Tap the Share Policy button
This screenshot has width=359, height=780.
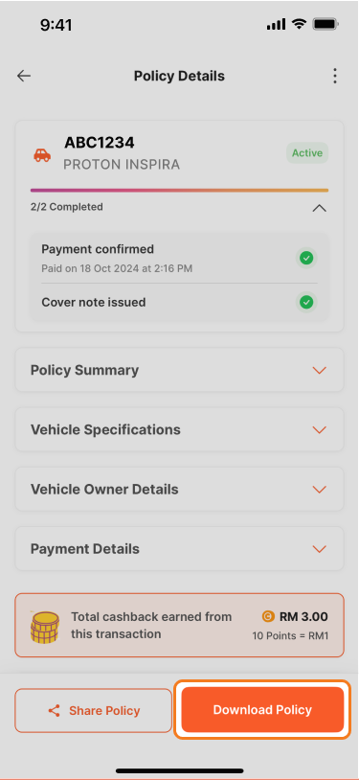[94, 710]
